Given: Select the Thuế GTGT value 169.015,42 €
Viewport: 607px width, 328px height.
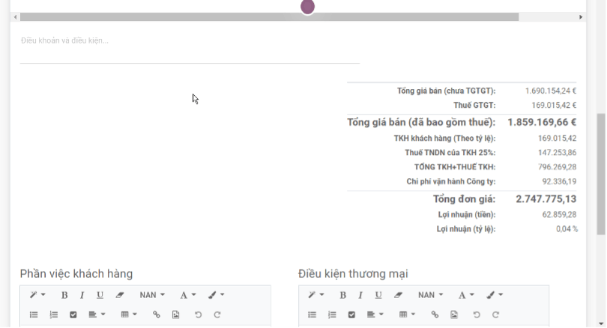Looking at the screenshot, I should (x=554, y=105).
